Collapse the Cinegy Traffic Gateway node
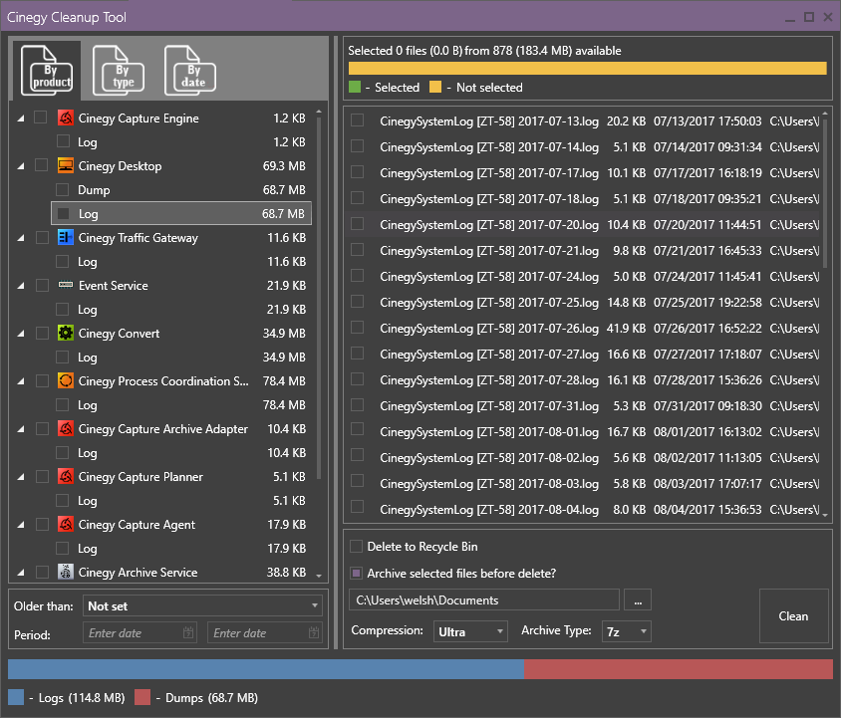The height and width of the screenshot is (718, 841). (20, 238)
